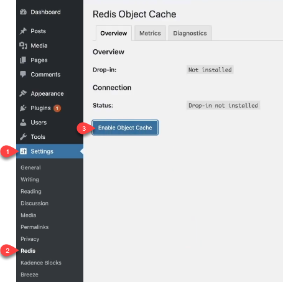The height and width of the screenshot is (282, 283).
Task: Open Redis settings submenu item
Action: point(28,251)
